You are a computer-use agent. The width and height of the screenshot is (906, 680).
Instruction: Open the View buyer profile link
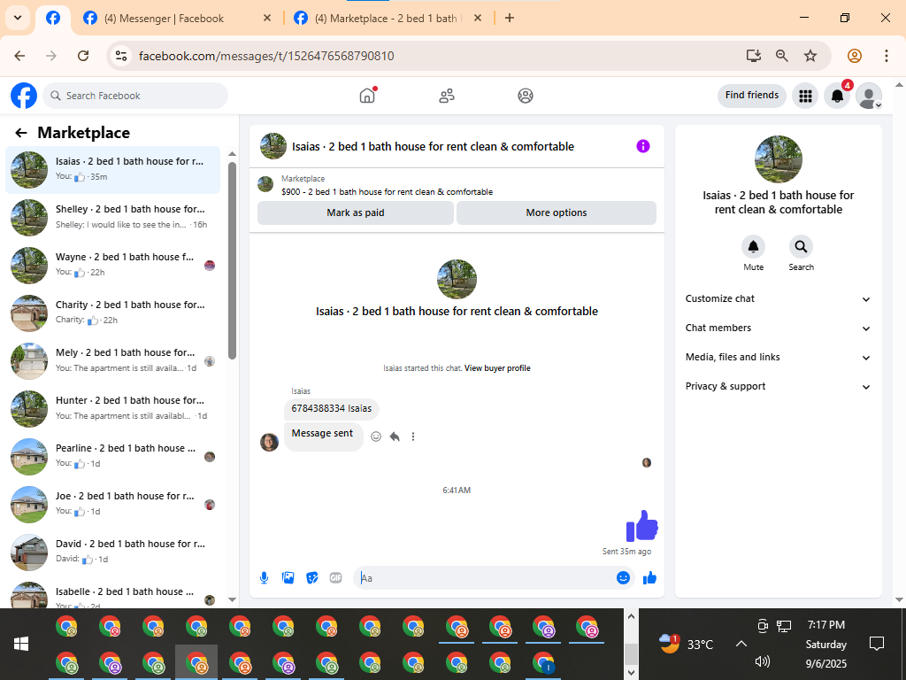[497, 368]
